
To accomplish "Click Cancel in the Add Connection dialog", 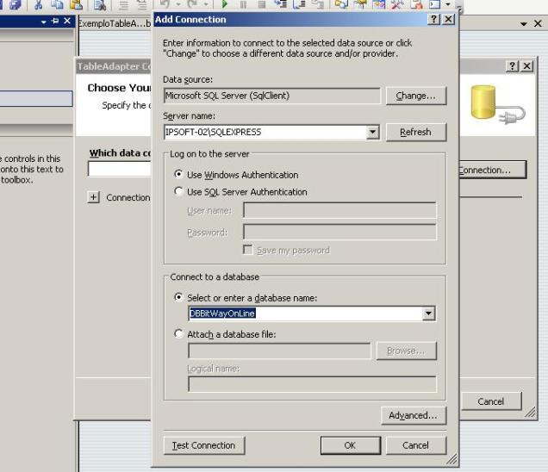I will tap(416, 445).
